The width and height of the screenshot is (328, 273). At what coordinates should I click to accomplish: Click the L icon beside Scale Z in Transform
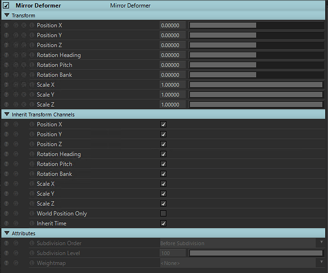pyautogui.click(x=32, y=104)
